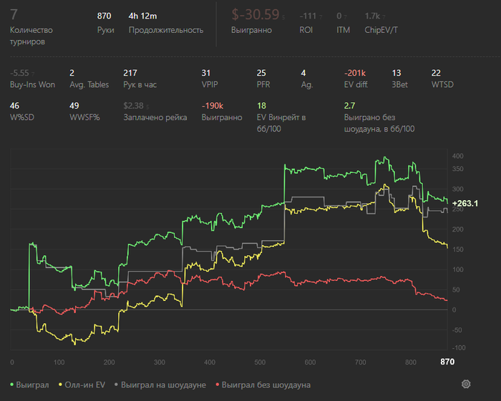Click the -5.55 Buy-Ins Won value
The image size is (501, 401).
pos(19,73)
